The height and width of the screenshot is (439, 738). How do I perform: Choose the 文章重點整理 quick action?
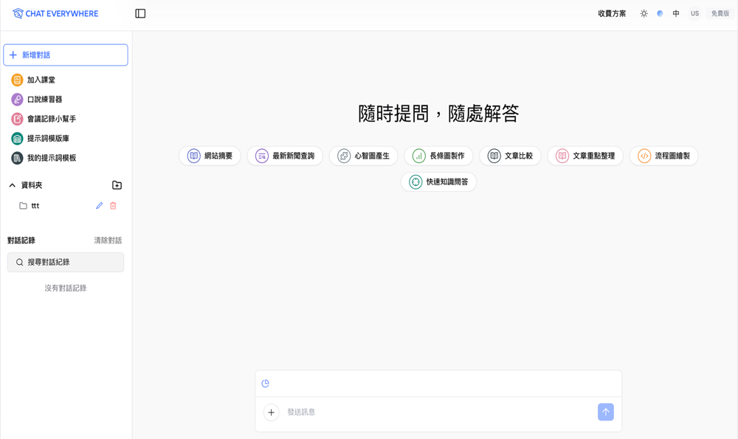pyautogui.click(x=585, y=156)
